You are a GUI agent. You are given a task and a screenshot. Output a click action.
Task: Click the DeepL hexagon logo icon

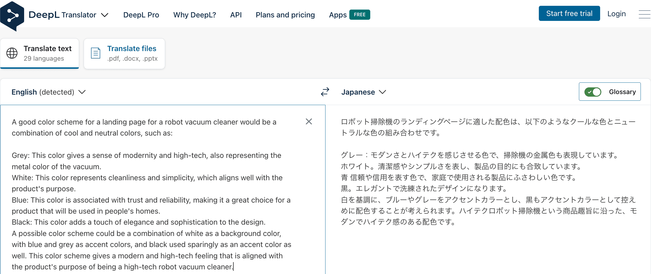coord(12,16)
